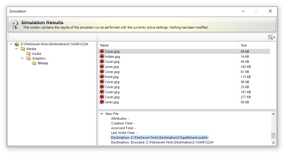This screenshot has height=153, width=284.
Task: Select the cover.jpg sized 202 KB
Action: [112, 67]
